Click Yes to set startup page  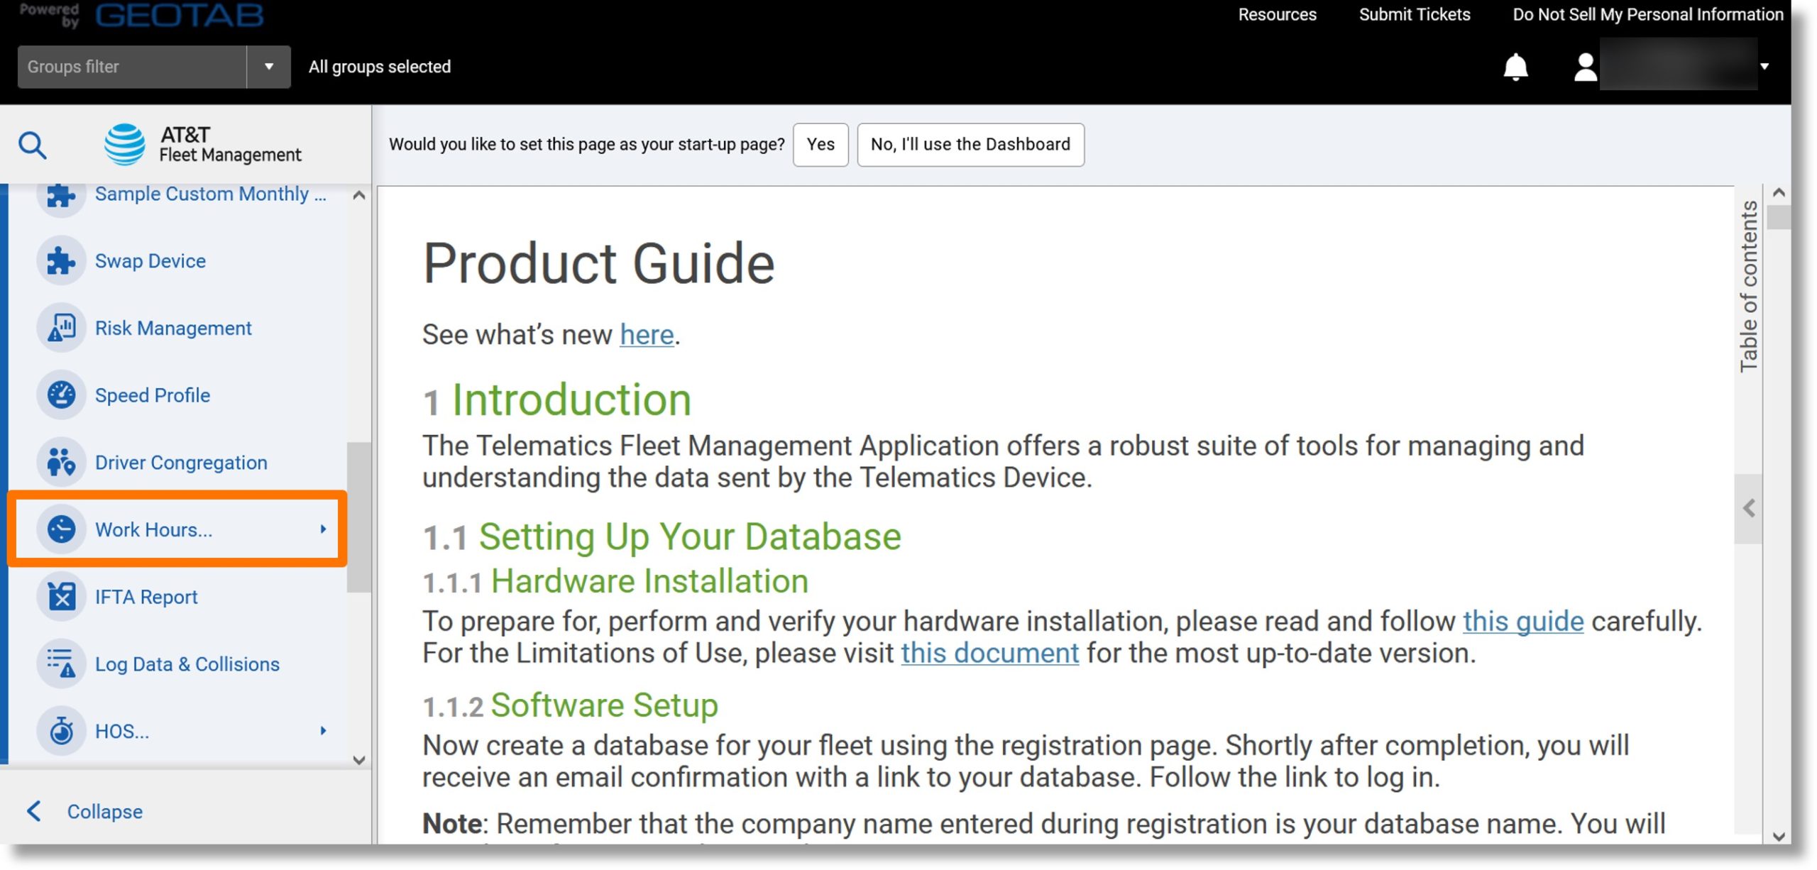pyautogui.click(x=822, y=143)
